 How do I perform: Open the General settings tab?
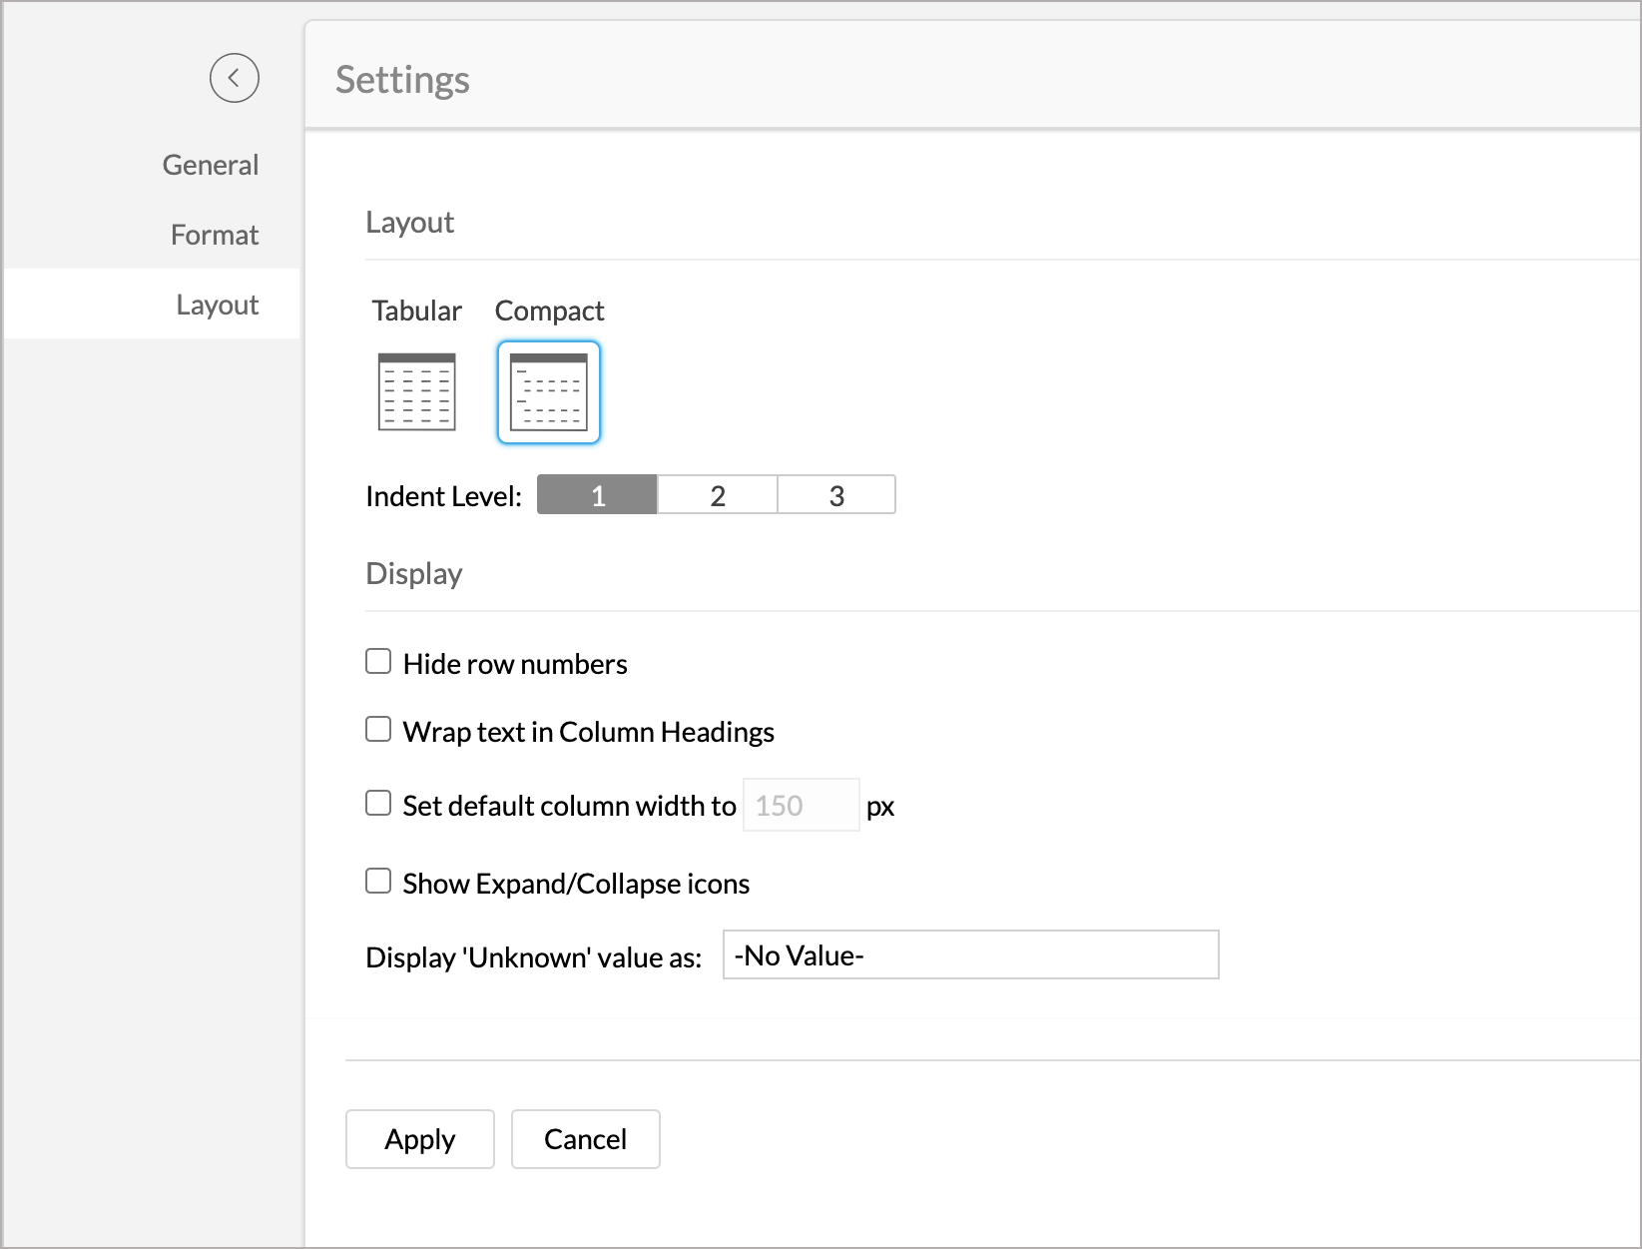pos(210,165)
